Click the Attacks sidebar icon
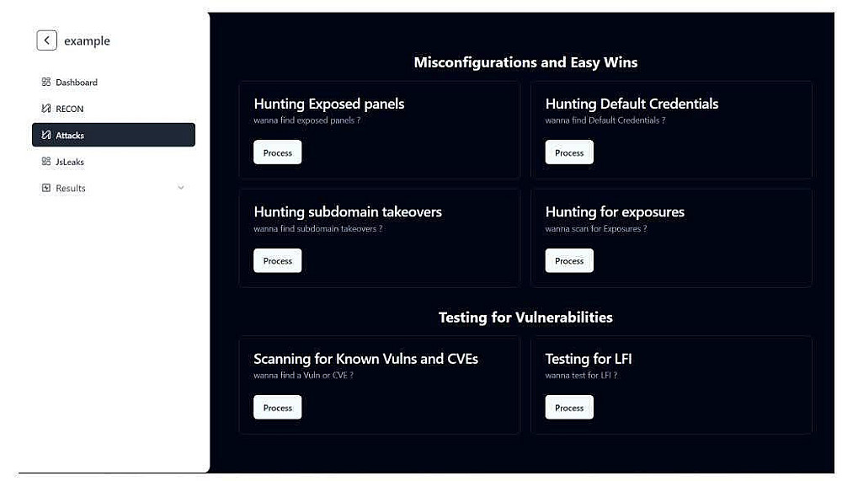The image size is (842, 481). point(46,135)
